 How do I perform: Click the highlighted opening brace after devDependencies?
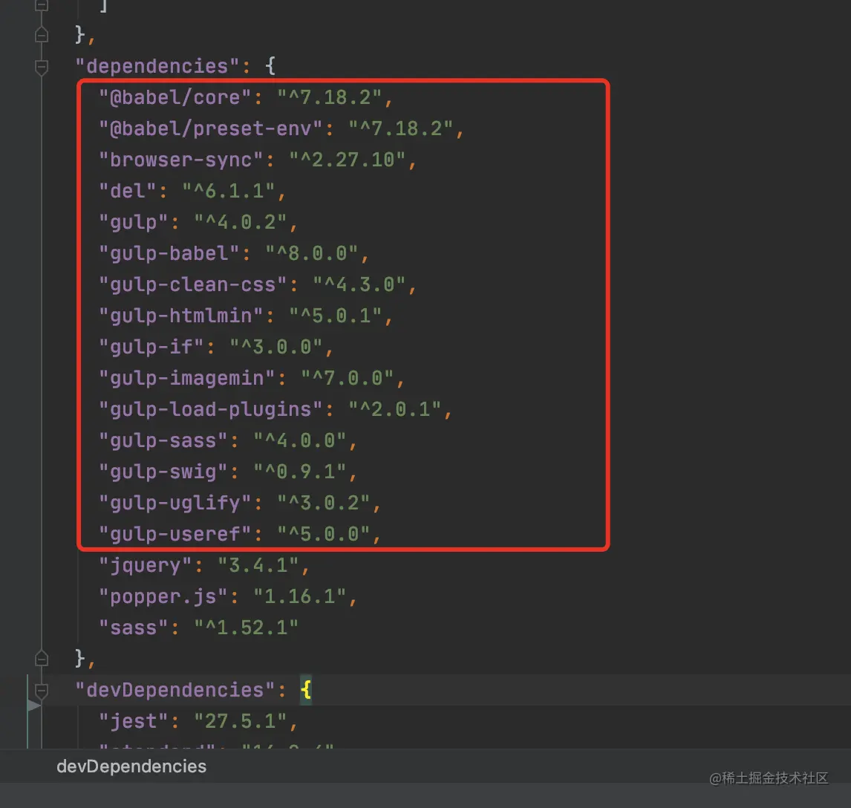(x=306, y=690)
